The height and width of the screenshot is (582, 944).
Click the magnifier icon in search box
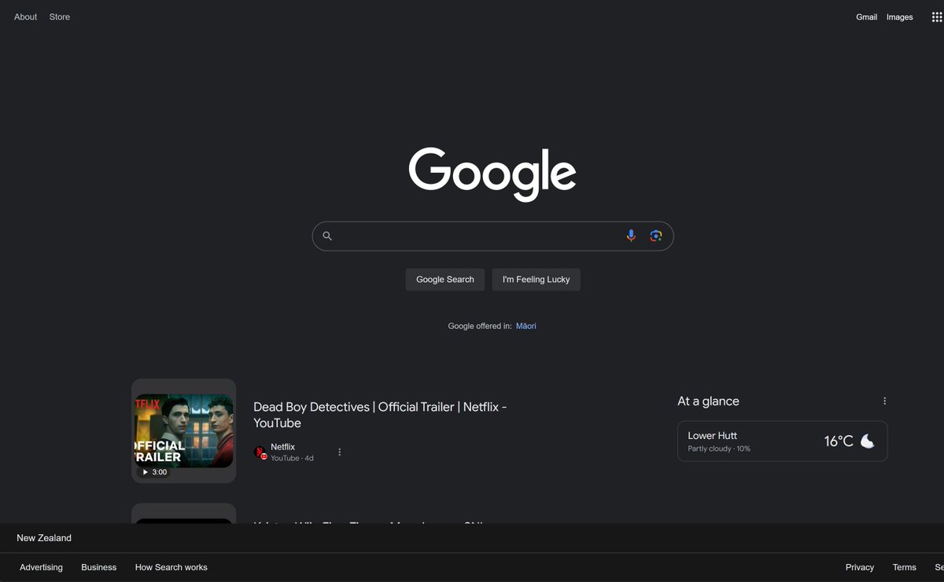pos(327,236)
